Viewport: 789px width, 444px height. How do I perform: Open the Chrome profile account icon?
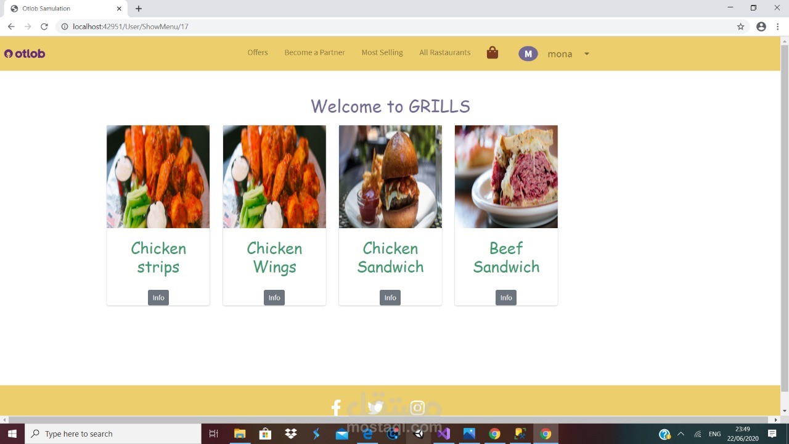761,27
